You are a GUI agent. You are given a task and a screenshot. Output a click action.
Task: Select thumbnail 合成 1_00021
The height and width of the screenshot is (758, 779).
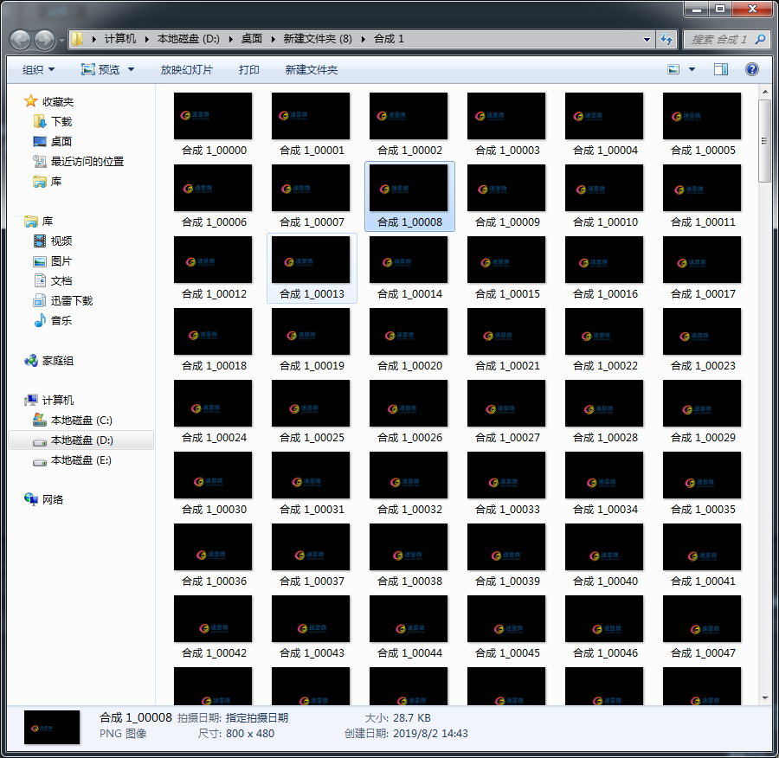click(x=506, y=339)
